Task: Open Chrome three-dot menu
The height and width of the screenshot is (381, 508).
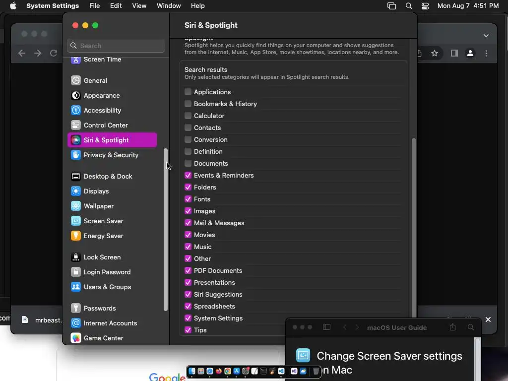Action: [486, 53]
